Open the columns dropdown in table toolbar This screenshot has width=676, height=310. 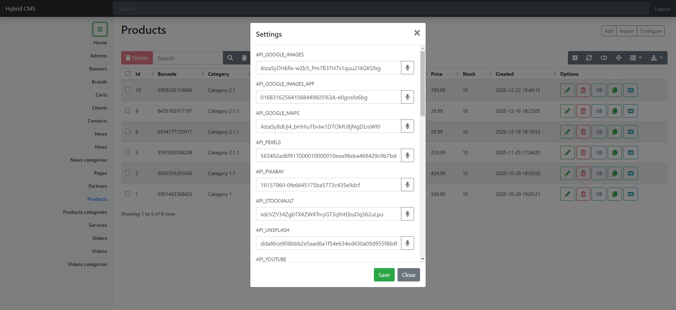pos(636,58)
